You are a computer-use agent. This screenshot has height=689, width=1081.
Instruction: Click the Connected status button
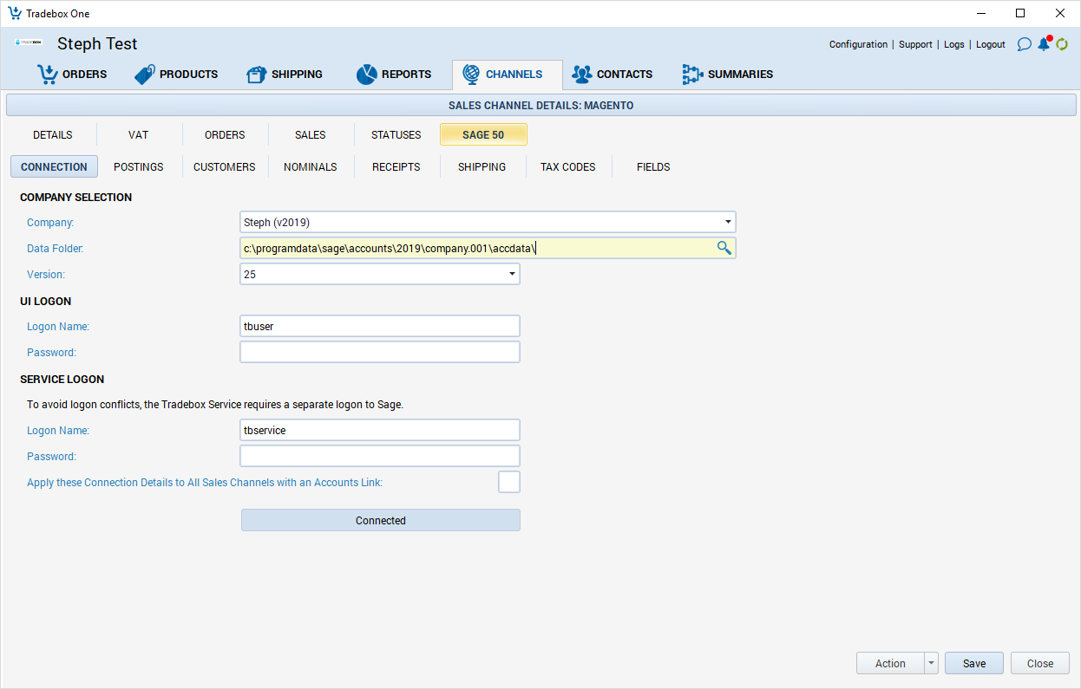(x=380, y=520)
